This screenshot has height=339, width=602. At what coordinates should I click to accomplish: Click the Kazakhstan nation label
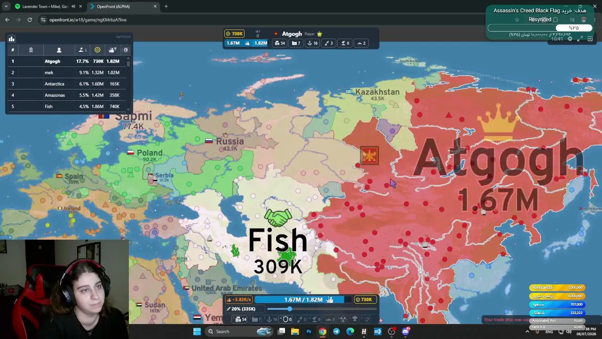point(377,92)
